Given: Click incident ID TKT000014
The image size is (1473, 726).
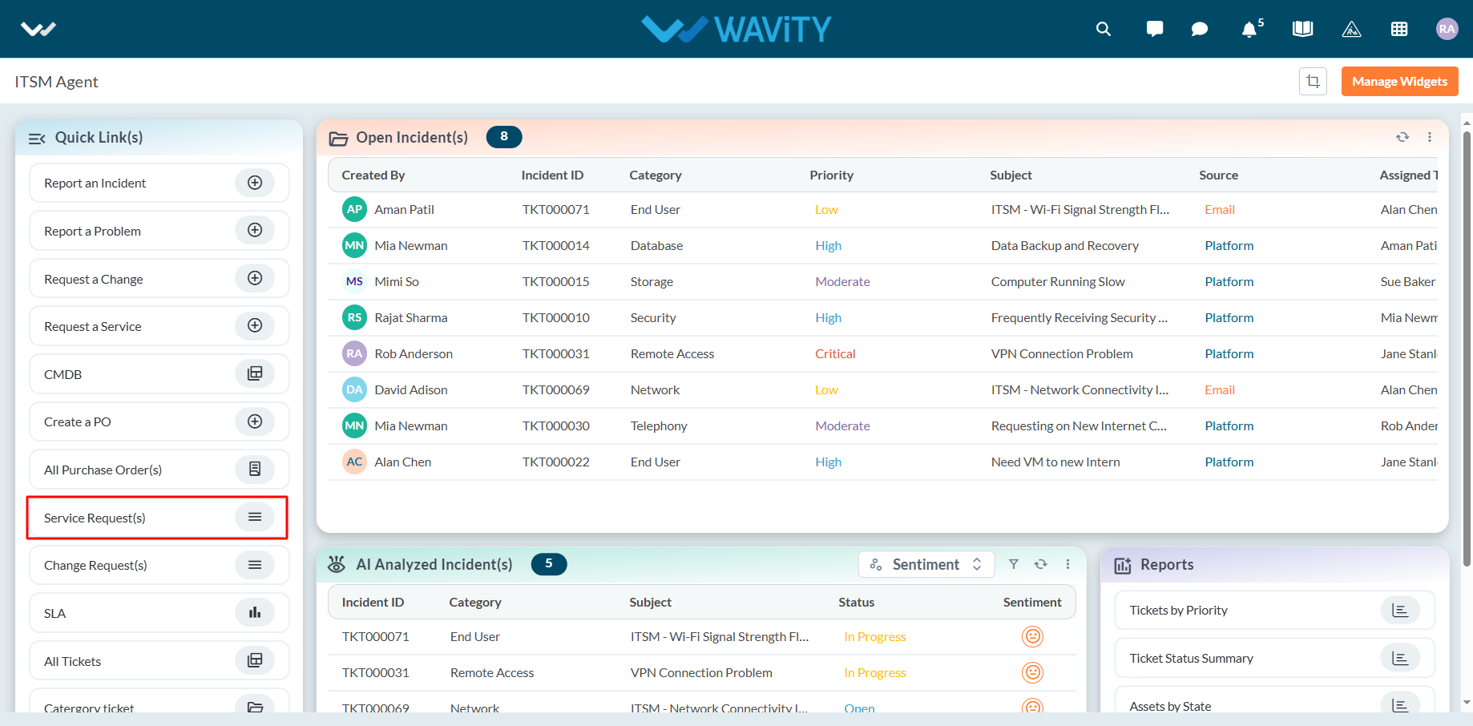Looking at the screenshot, I should point(555,245).
